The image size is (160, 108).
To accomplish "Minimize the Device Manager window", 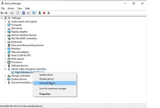I will 125,3.
